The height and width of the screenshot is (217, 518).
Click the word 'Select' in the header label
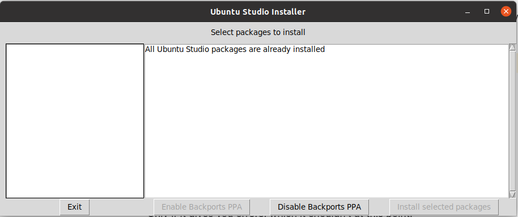click(222, 32)
